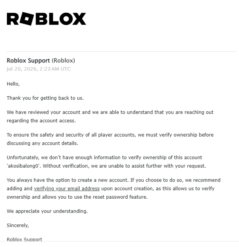Click the username 'akosibalong0' in the message
The width and height of the screenshot is (239, 247).
click(x=23, y=166)
